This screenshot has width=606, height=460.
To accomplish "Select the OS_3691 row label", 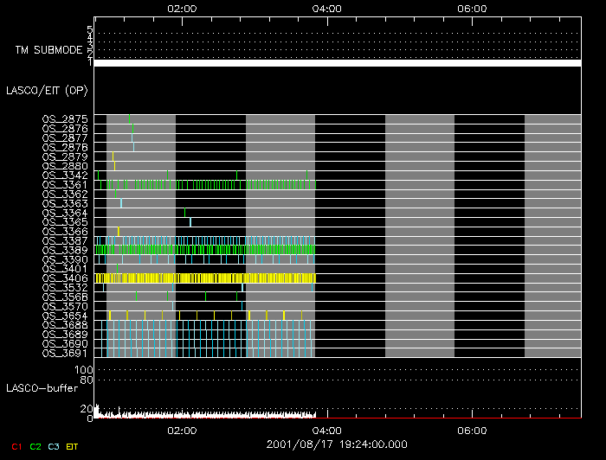I will tap(65, 353).
